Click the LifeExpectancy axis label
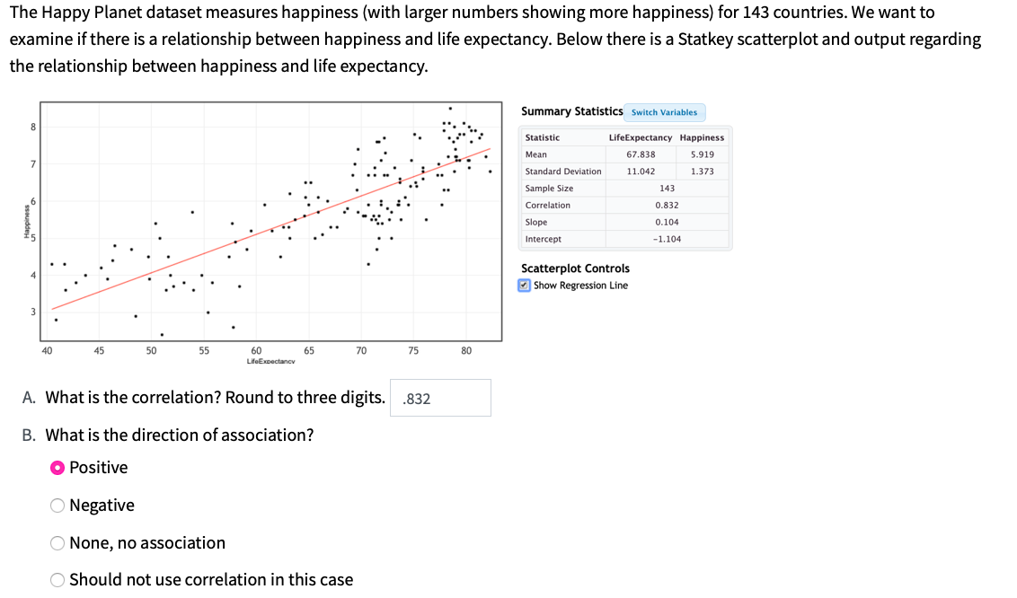Image resolution: width=1017 pixels, height=598 pixels. pyautogui.click(x=270, y=360)
